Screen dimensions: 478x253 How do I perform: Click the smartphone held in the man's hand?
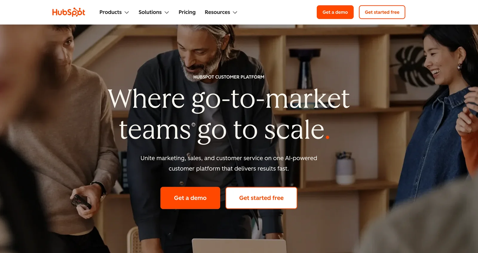tap(81, 202)
